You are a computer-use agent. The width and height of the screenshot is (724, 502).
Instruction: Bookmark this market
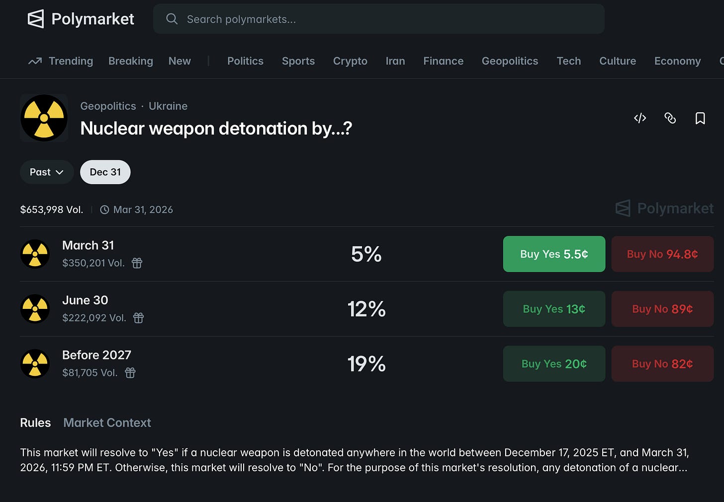tap(700, 118)
